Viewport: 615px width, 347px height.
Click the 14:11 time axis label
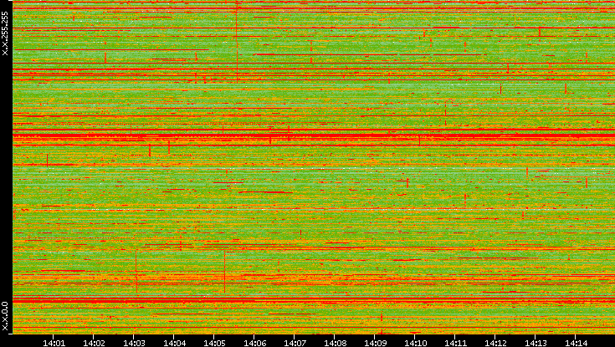(x=455, y=343)
